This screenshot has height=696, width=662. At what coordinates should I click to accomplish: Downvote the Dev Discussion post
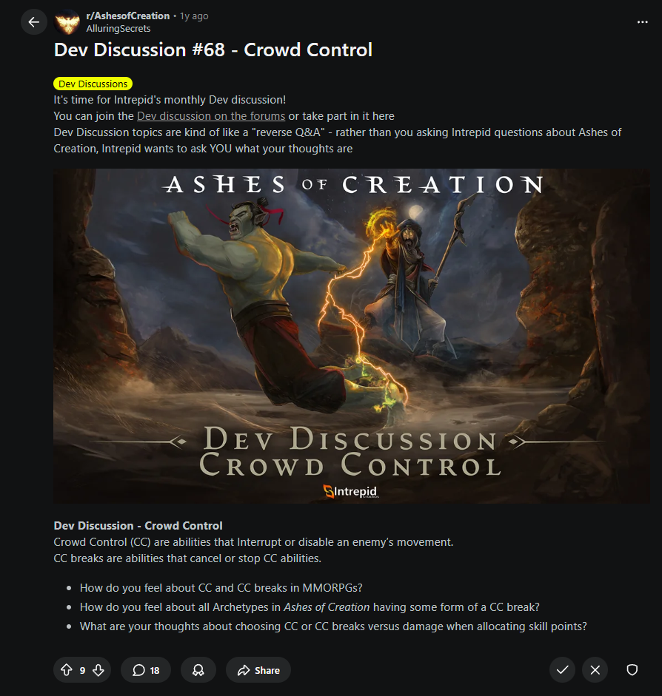pos(98,670)
